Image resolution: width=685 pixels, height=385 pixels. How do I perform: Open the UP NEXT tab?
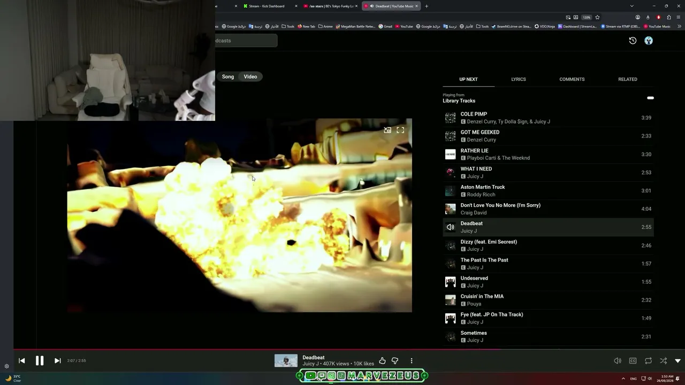click(x=468, y=79)
